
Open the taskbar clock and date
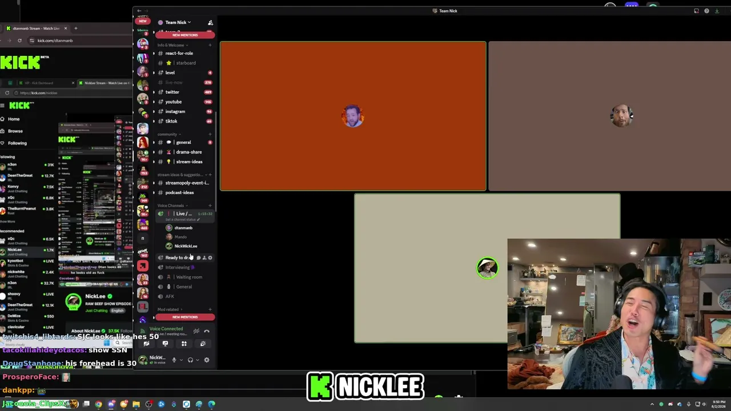point(718,404)
